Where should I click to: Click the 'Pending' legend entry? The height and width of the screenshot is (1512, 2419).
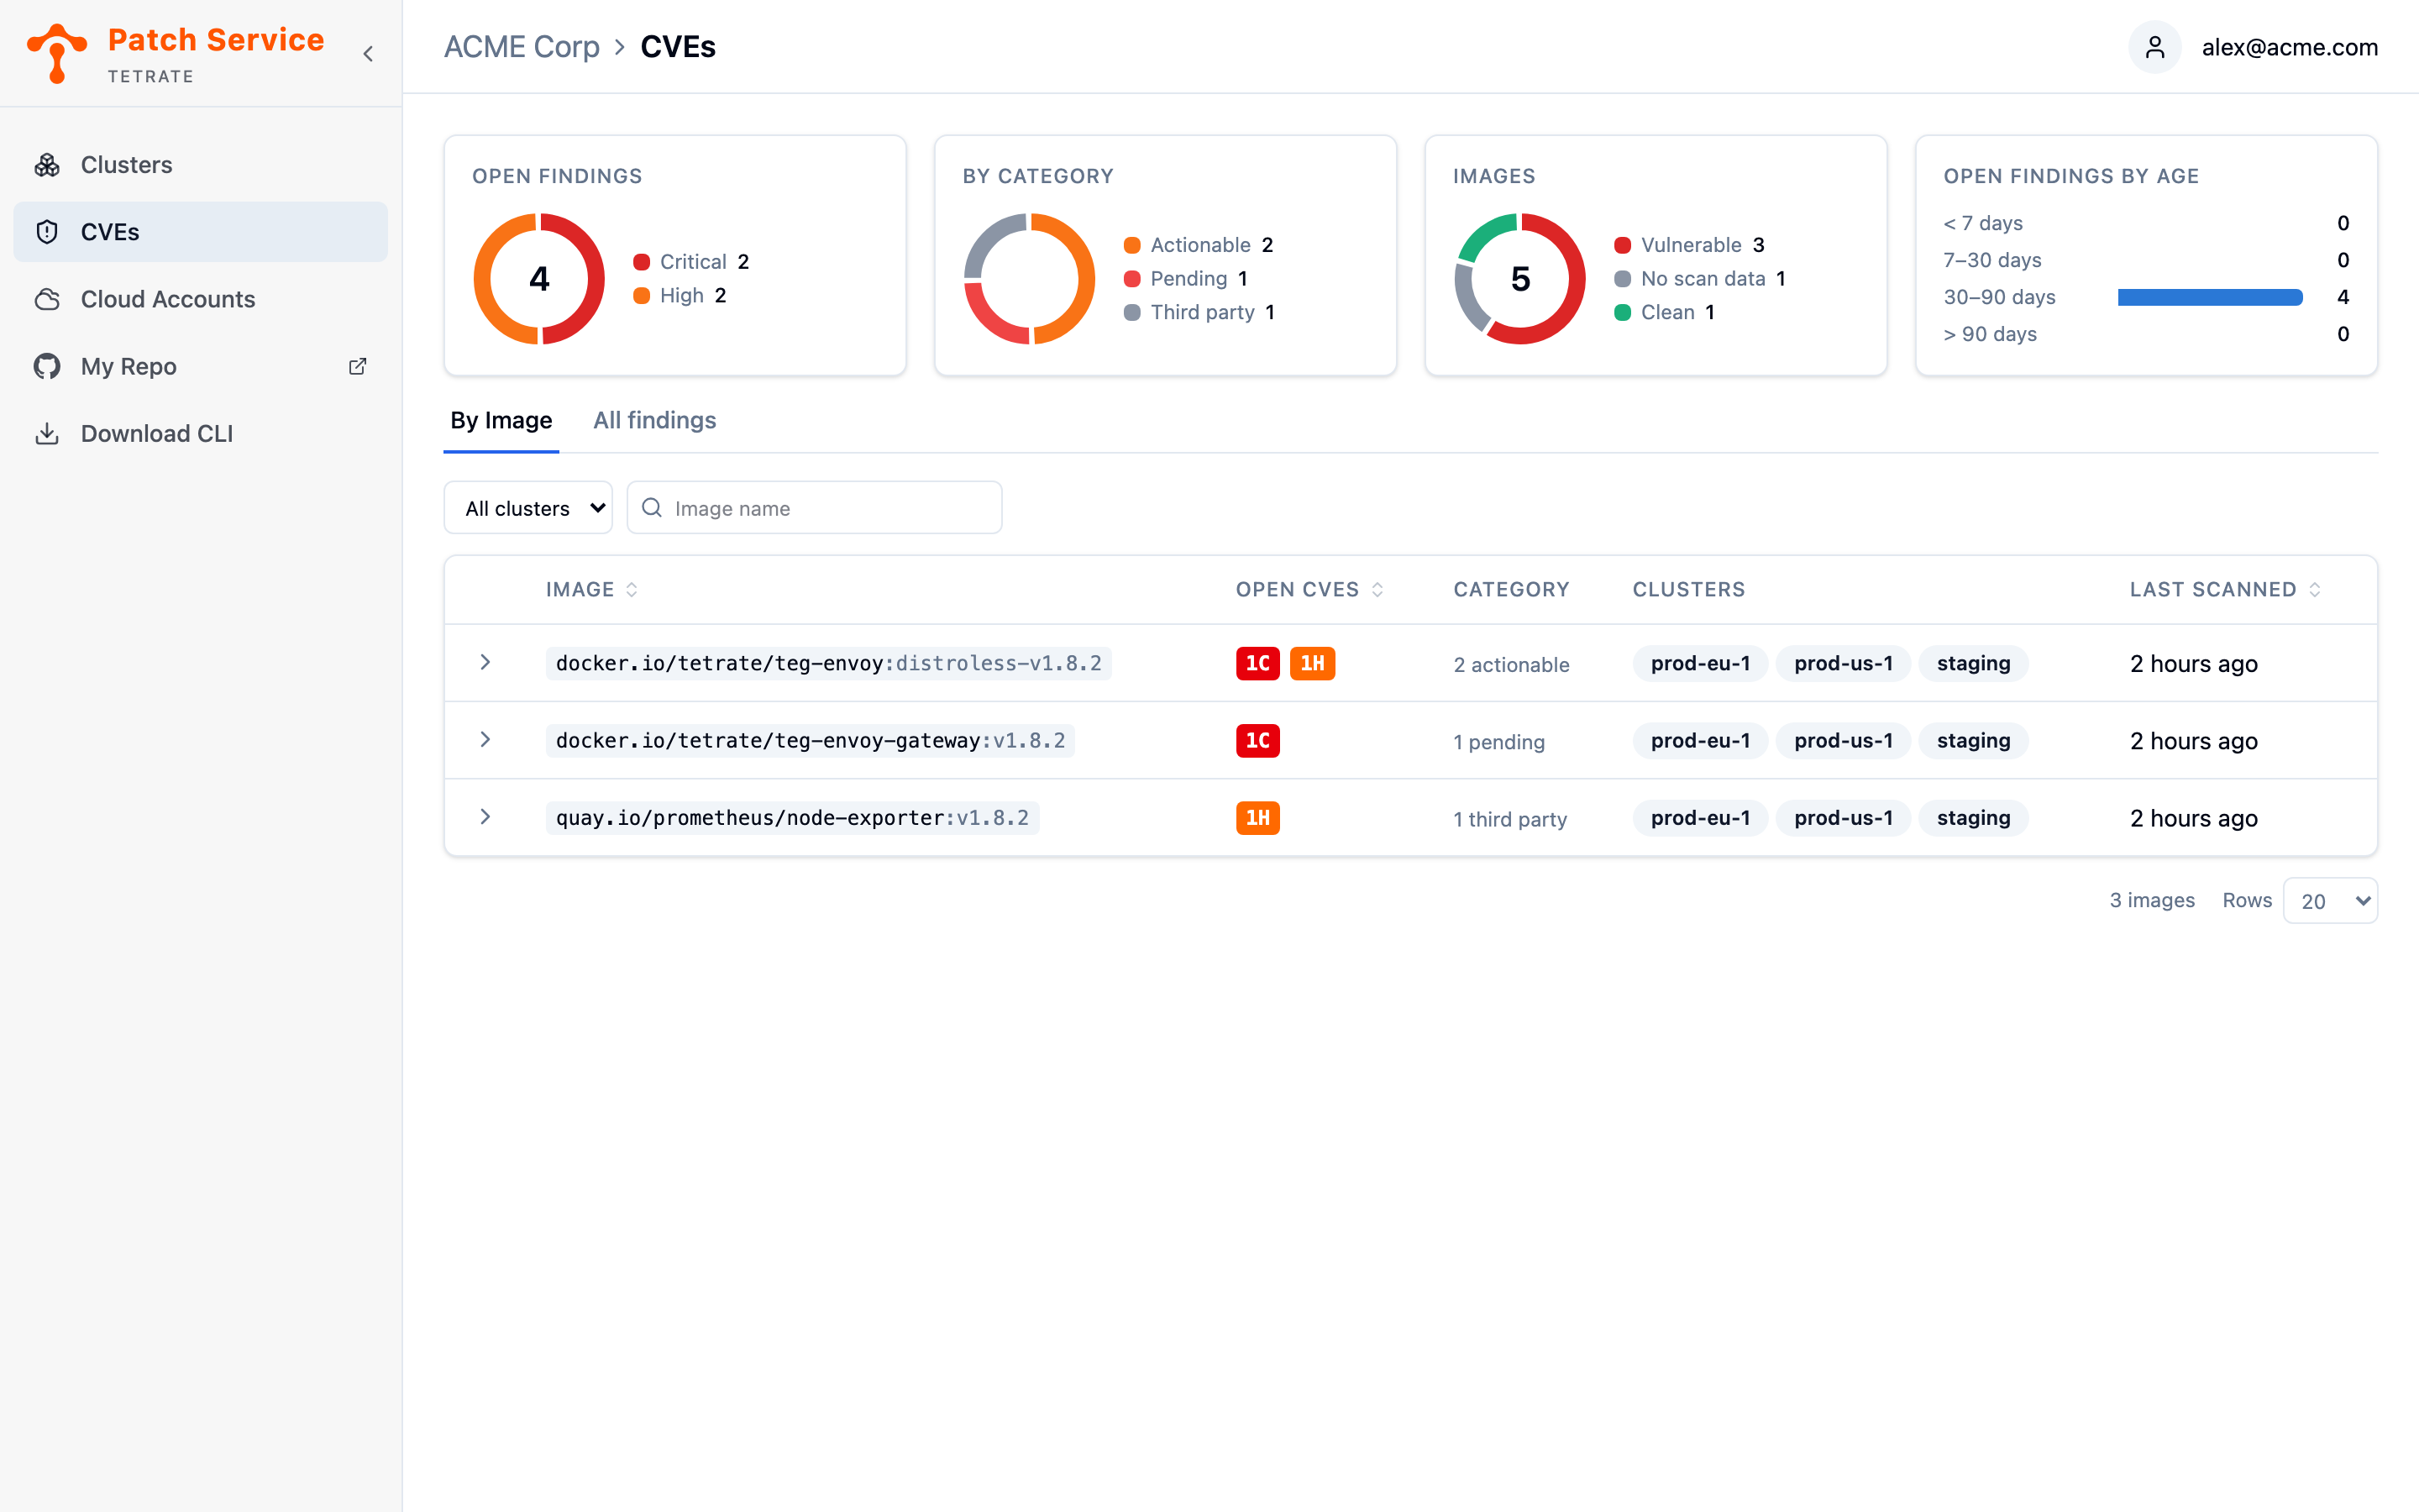click(1185, 279)
